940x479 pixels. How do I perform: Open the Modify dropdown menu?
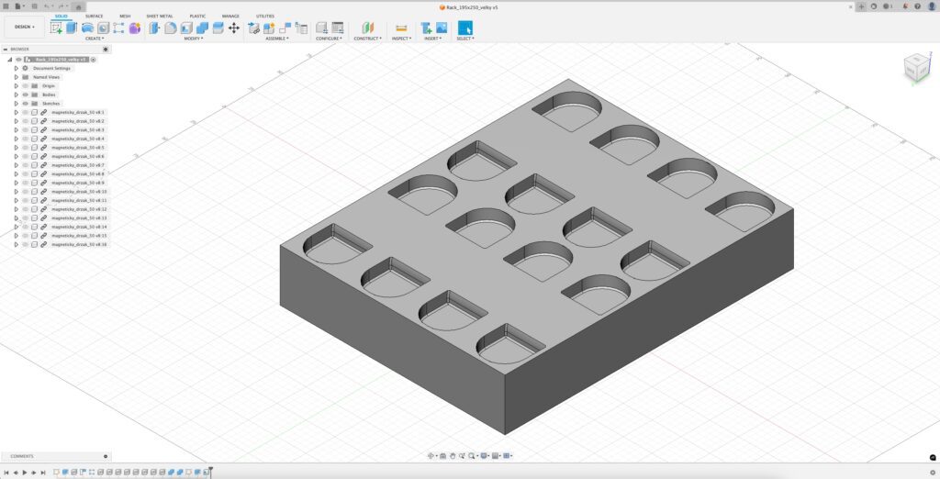(x=193, y=39)
